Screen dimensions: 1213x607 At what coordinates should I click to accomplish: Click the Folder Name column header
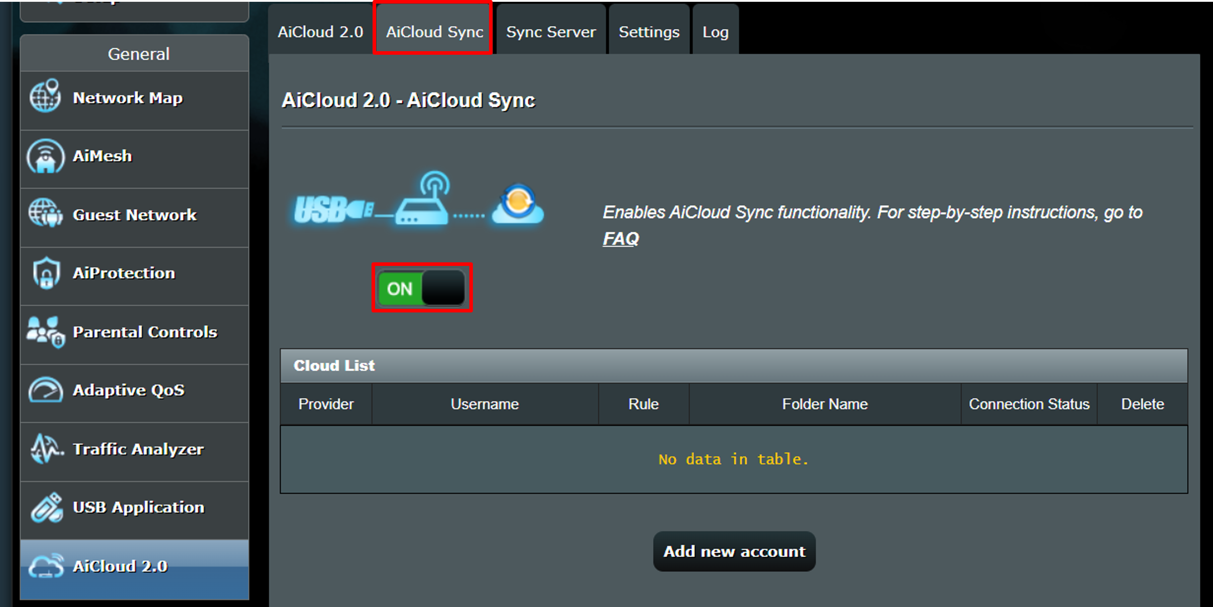click(825, 404)
